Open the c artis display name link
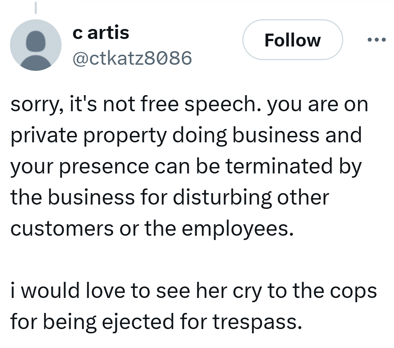Viewport: 394px width, 348px height. [100, 33]
